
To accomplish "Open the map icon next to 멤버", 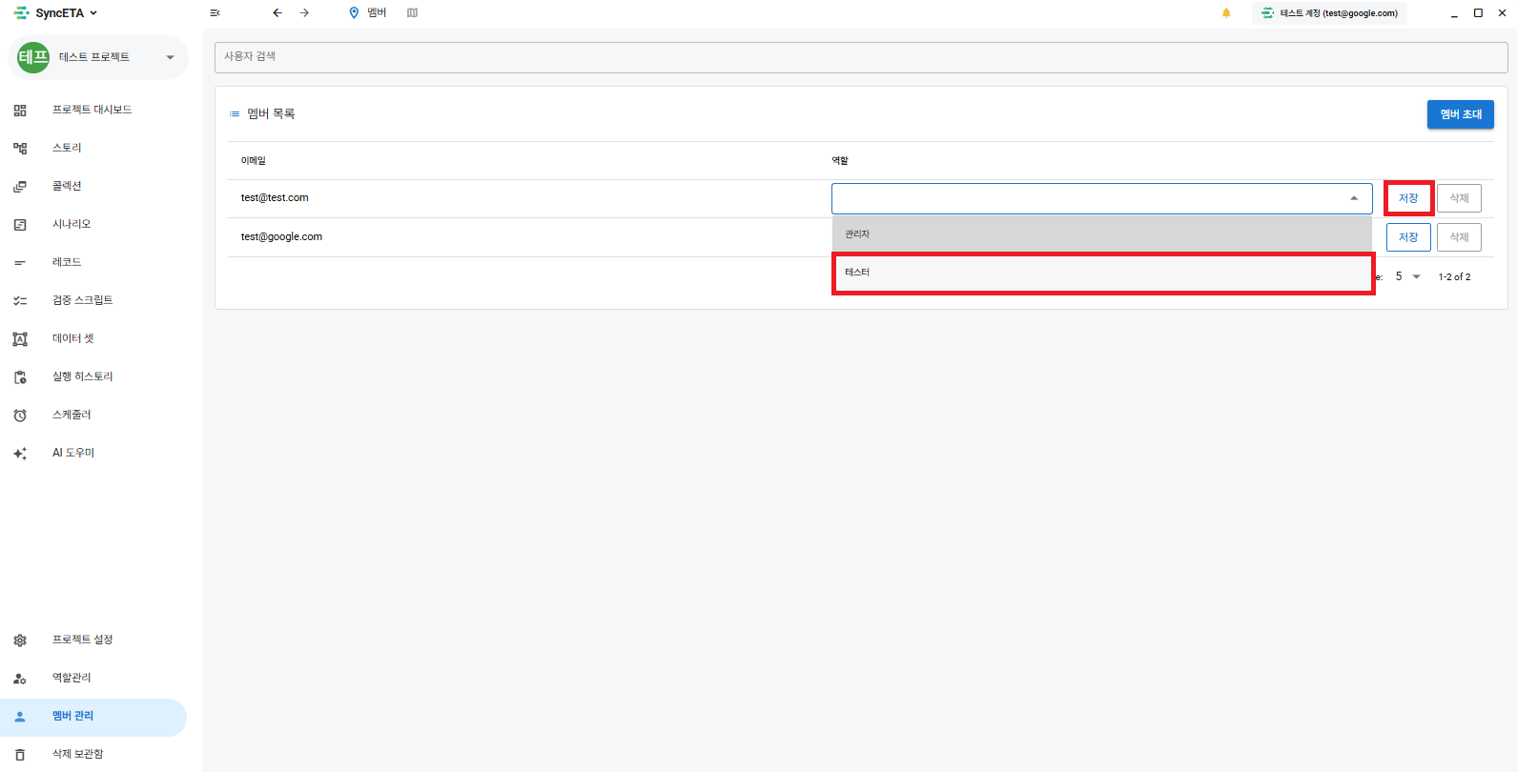I will [x=412, y=13].
